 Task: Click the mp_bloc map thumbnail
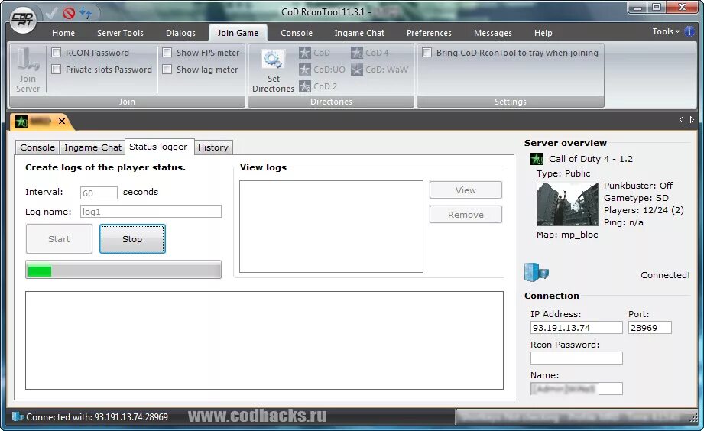tap(567, 204)
